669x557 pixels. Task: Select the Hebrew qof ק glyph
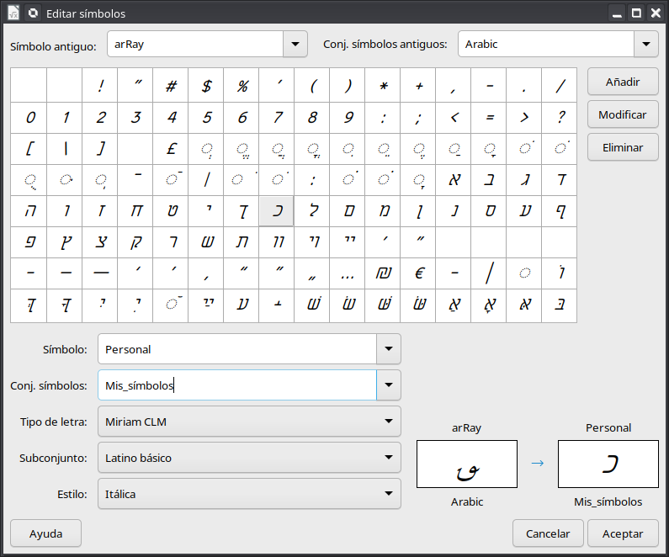click(x=135, y=241)
